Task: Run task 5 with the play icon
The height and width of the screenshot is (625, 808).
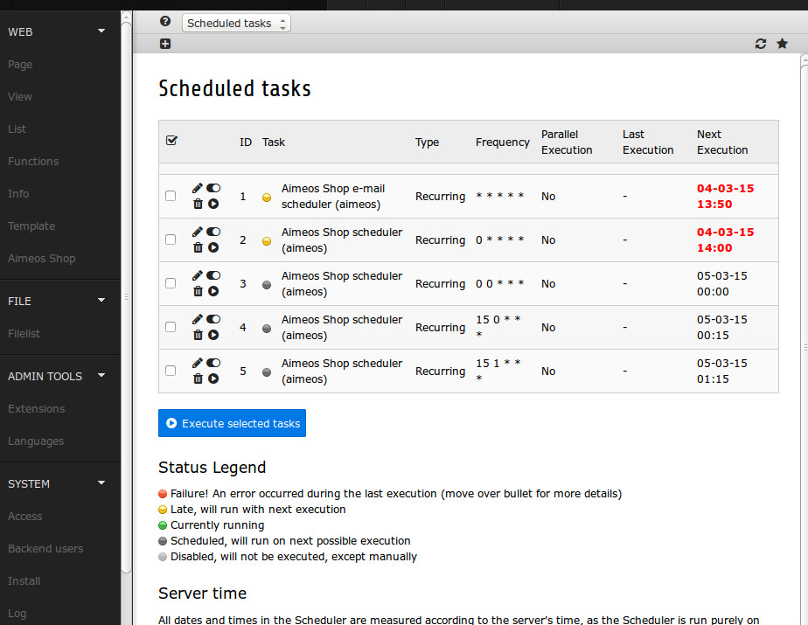Action: [x=213, y=379]
